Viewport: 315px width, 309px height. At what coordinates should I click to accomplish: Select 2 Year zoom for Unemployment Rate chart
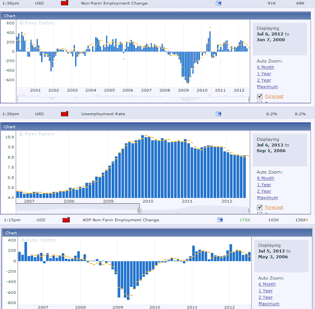264,191
